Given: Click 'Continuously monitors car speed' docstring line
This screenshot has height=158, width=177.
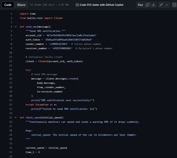Looking at the screenshot, I should coord(82,122).
